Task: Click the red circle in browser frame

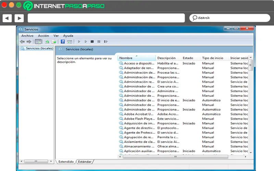Action: pos(4,5)
